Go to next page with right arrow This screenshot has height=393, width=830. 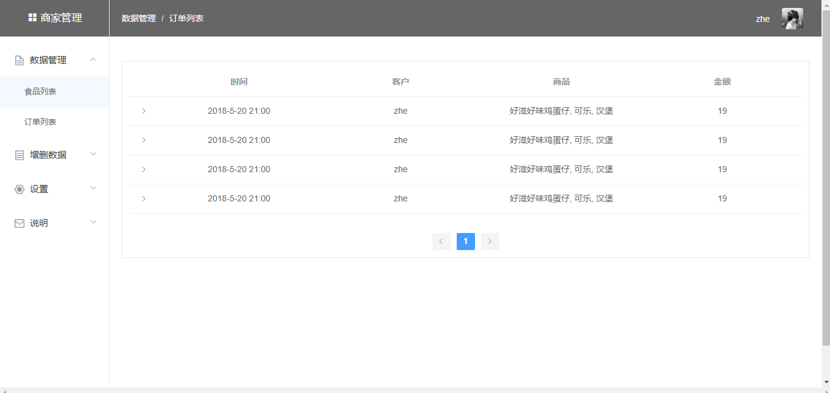(490, 242)
